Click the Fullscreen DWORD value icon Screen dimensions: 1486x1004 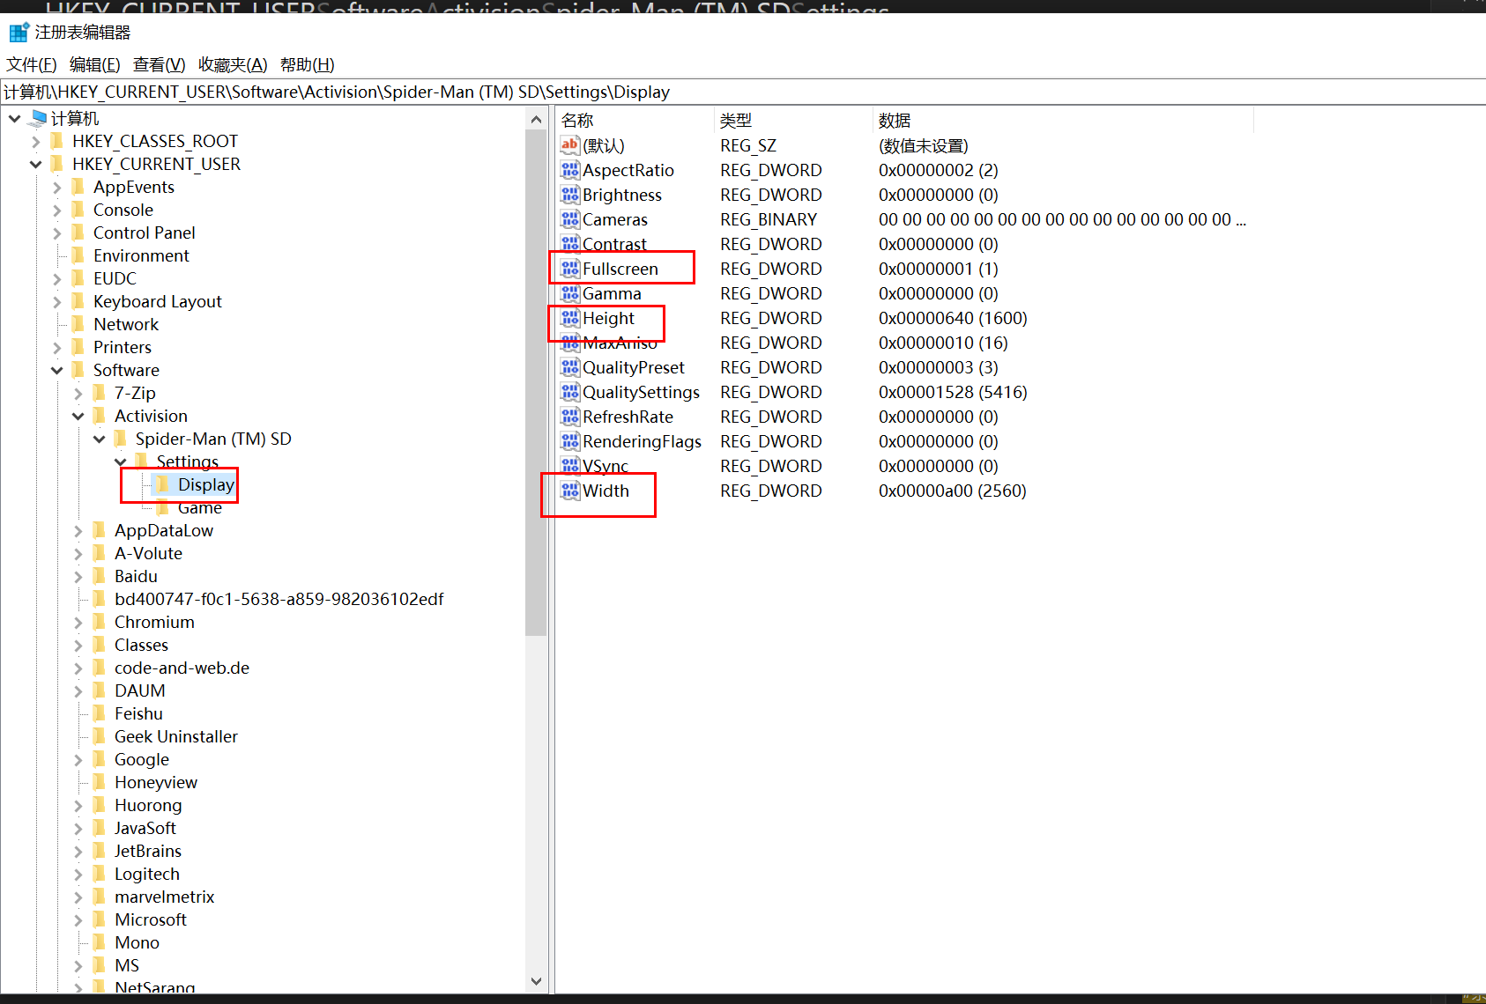tap(570, 269)
